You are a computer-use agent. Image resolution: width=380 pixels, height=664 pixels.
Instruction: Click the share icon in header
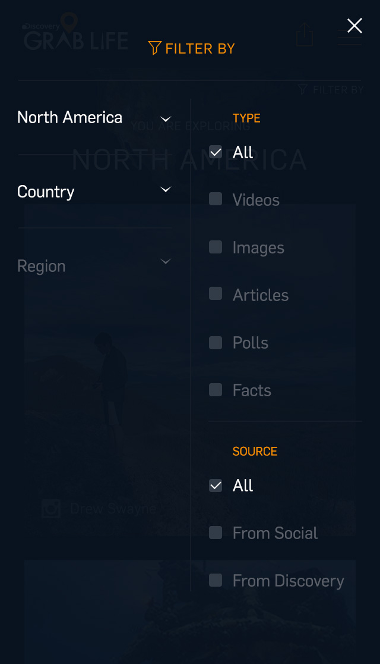305,35
